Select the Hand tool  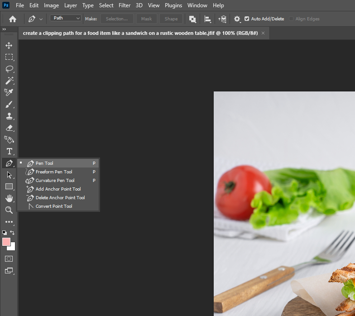(9, 198)
